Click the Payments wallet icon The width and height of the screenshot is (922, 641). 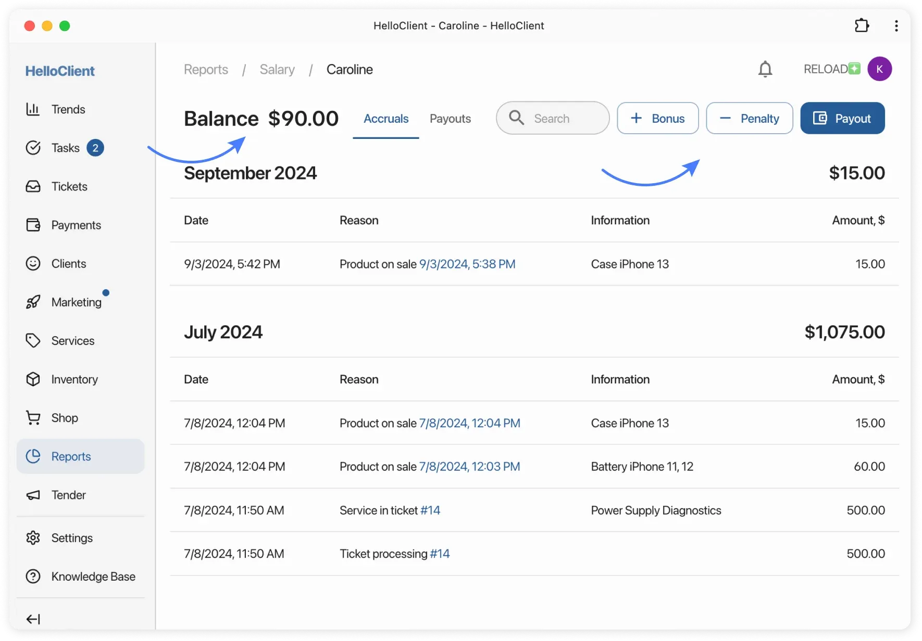coord(33,225)
